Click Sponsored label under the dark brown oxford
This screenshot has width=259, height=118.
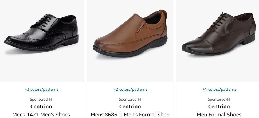[x=217, y=100]
